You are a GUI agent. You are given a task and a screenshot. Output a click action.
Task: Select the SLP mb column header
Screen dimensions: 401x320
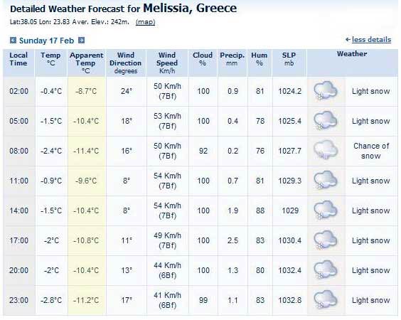[x=289, y=59]
